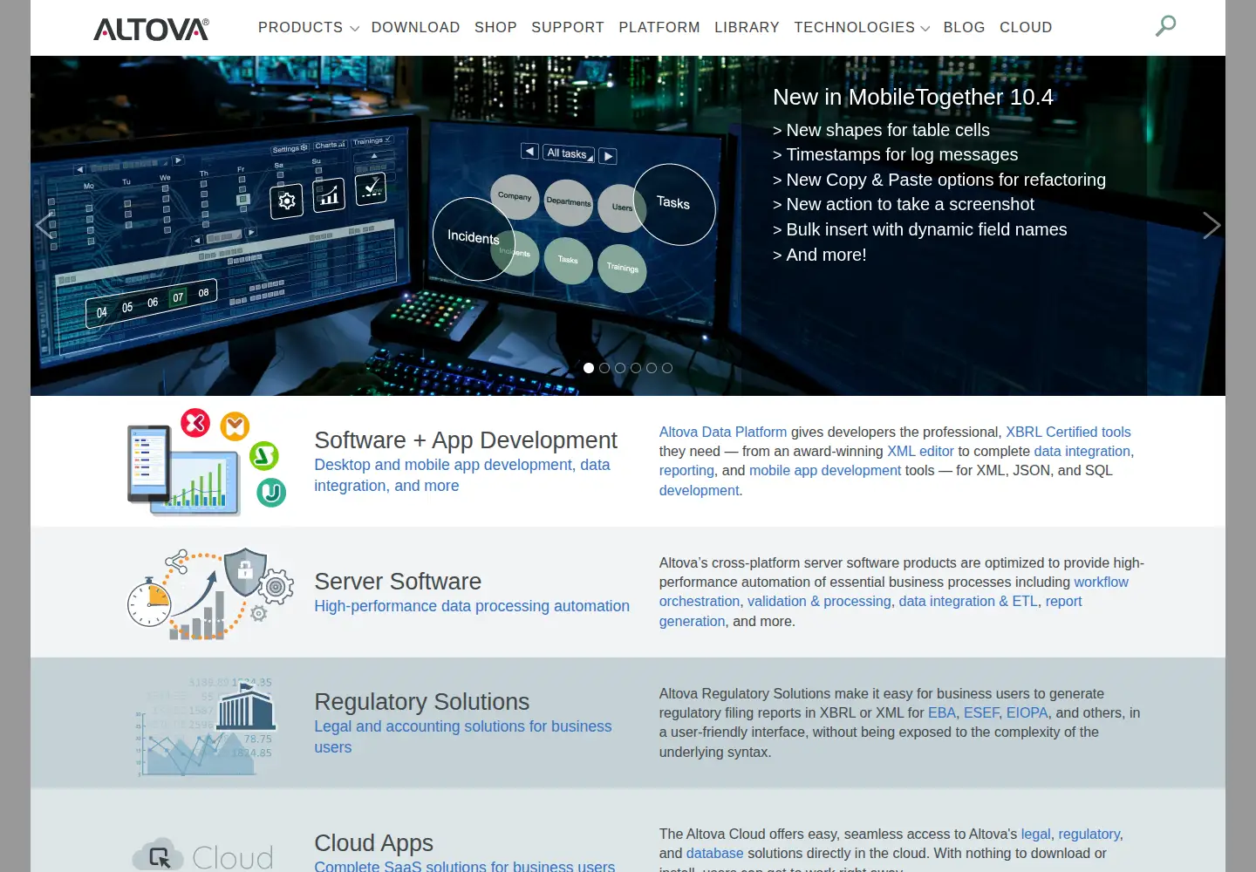Select the first carousel slide dot
Image resolution: width=1256 pixels, height=872 pixels.
pos(589,368)
